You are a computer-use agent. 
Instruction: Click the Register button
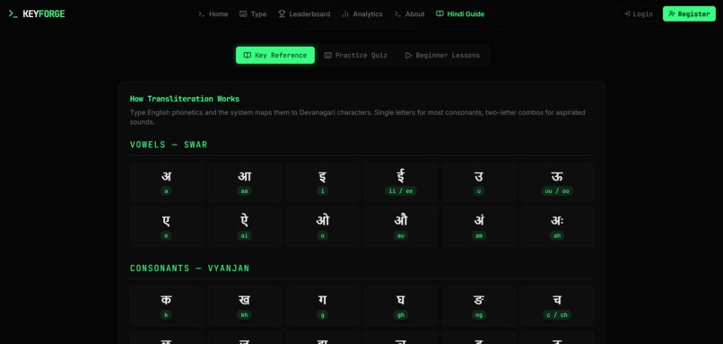[689, 13]
